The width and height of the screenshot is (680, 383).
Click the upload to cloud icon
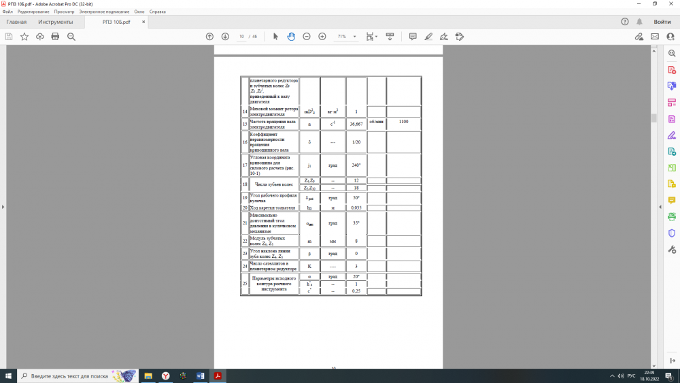coord(40,37)
